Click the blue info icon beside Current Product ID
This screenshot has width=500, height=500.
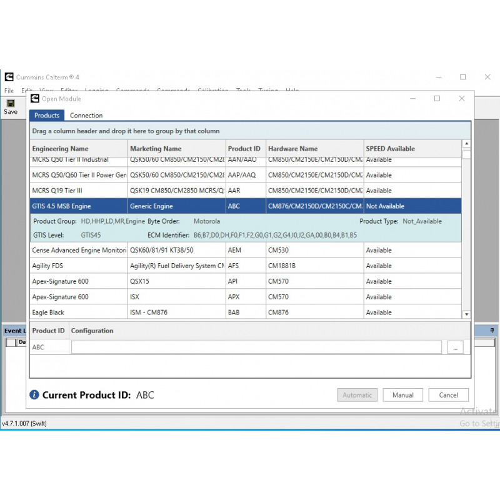tap(33, 395)
